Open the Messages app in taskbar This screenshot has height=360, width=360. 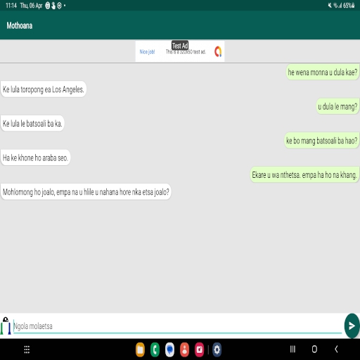[169, 349]
